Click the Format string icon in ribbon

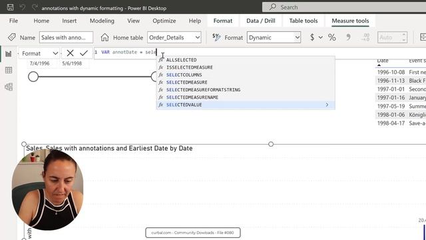point(216,37)
